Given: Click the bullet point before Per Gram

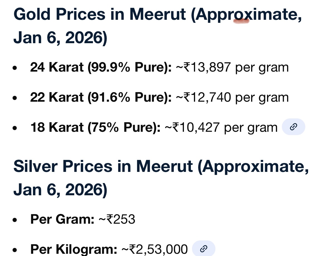Looking at the screenshot, I should point(15,220).
